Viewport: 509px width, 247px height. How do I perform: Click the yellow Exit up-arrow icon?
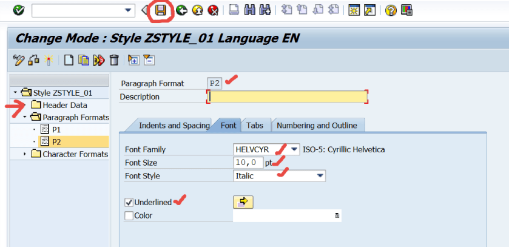197,11
